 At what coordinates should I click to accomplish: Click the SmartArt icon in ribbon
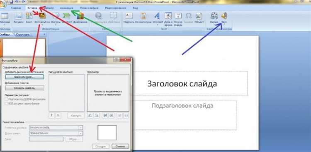67,16
